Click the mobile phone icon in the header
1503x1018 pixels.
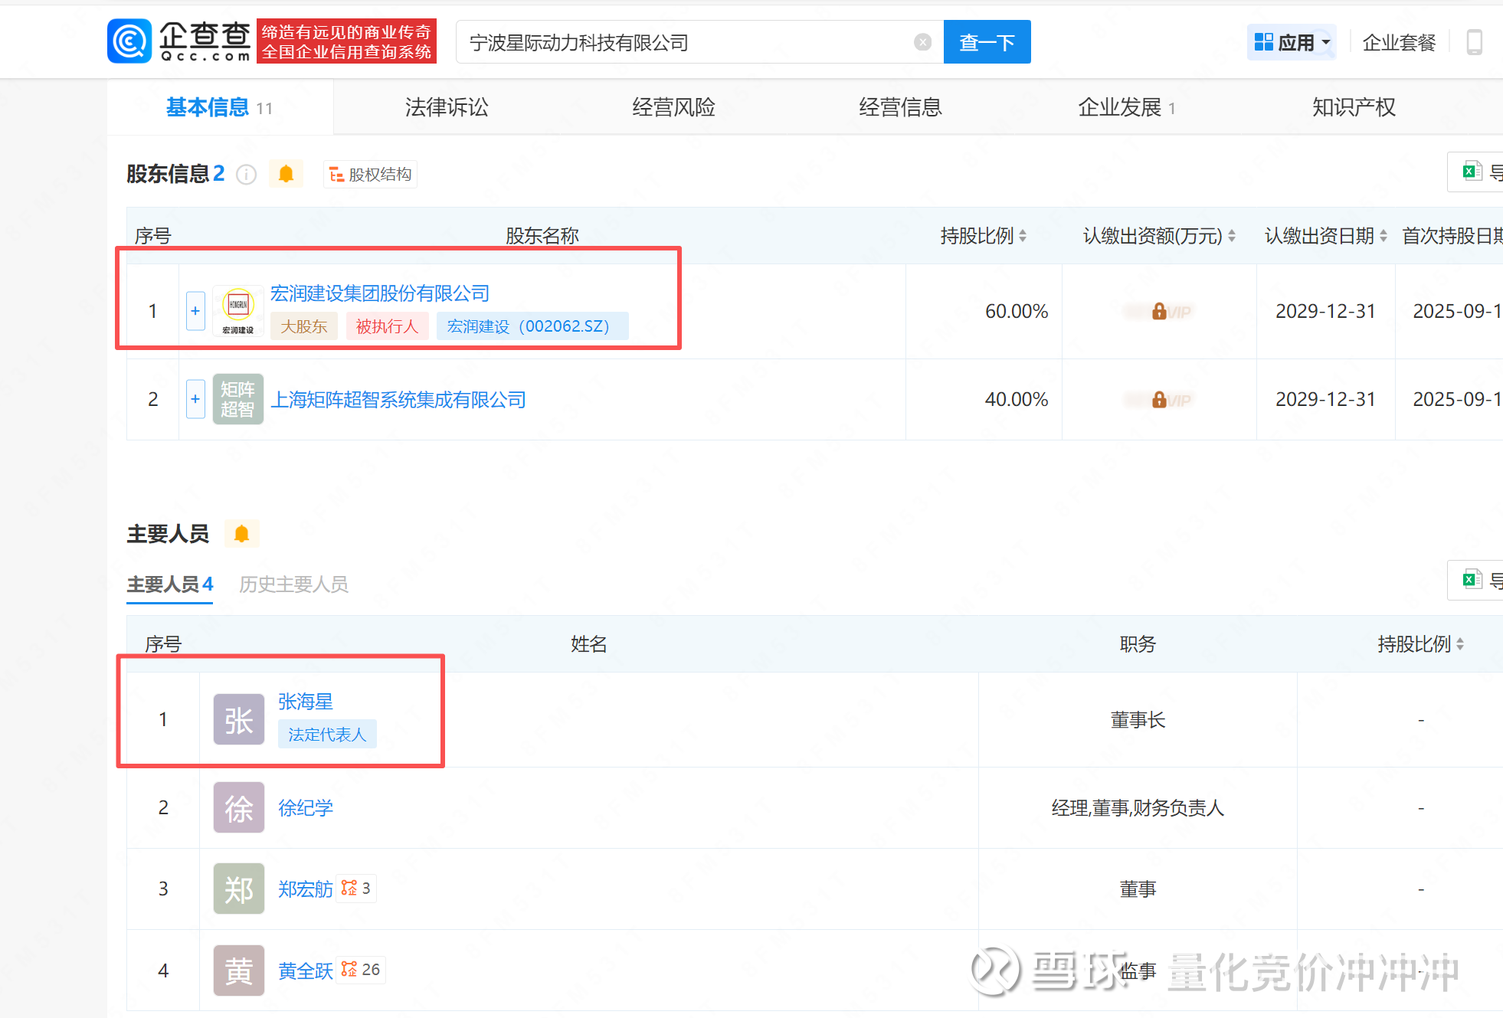pyautogui.click(x=1474, y=42)
